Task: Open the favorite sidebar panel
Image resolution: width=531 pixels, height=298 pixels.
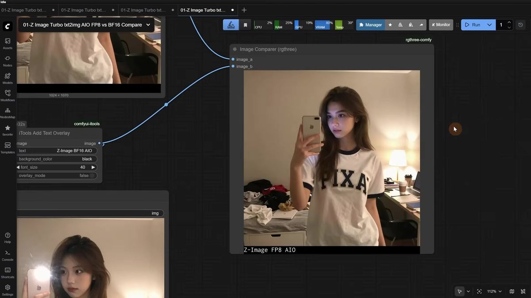Action: click(x=8, y=131)
